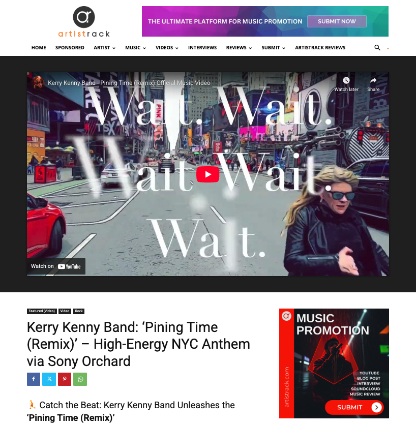The height and width of the screenshot is (426, 416).
Task: Click Watch on YouTube button
Action: pyautogui.click(x=56, y=266)
